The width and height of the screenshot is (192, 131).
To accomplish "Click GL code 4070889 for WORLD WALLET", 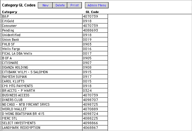I will click(95, 109).
